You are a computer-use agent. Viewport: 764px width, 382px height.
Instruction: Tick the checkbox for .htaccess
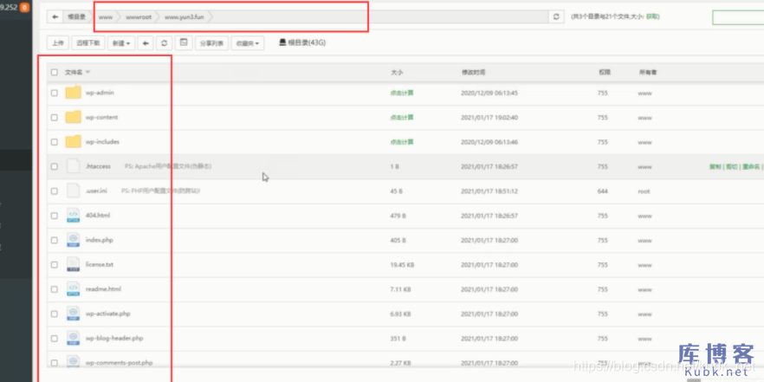(x=54, y=166)
